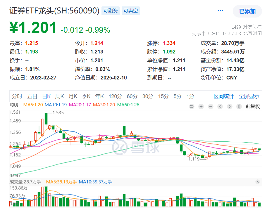Viewport: 267px width, 208px height.
Task: Pan chart left with left arrow icon
Action: (x=220, y=106)
